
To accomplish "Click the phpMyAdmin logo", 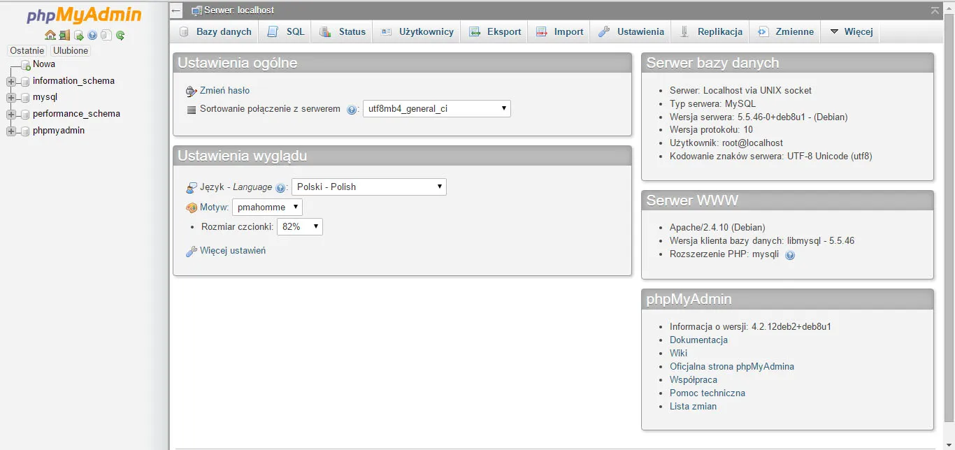I will click(84, 15).
